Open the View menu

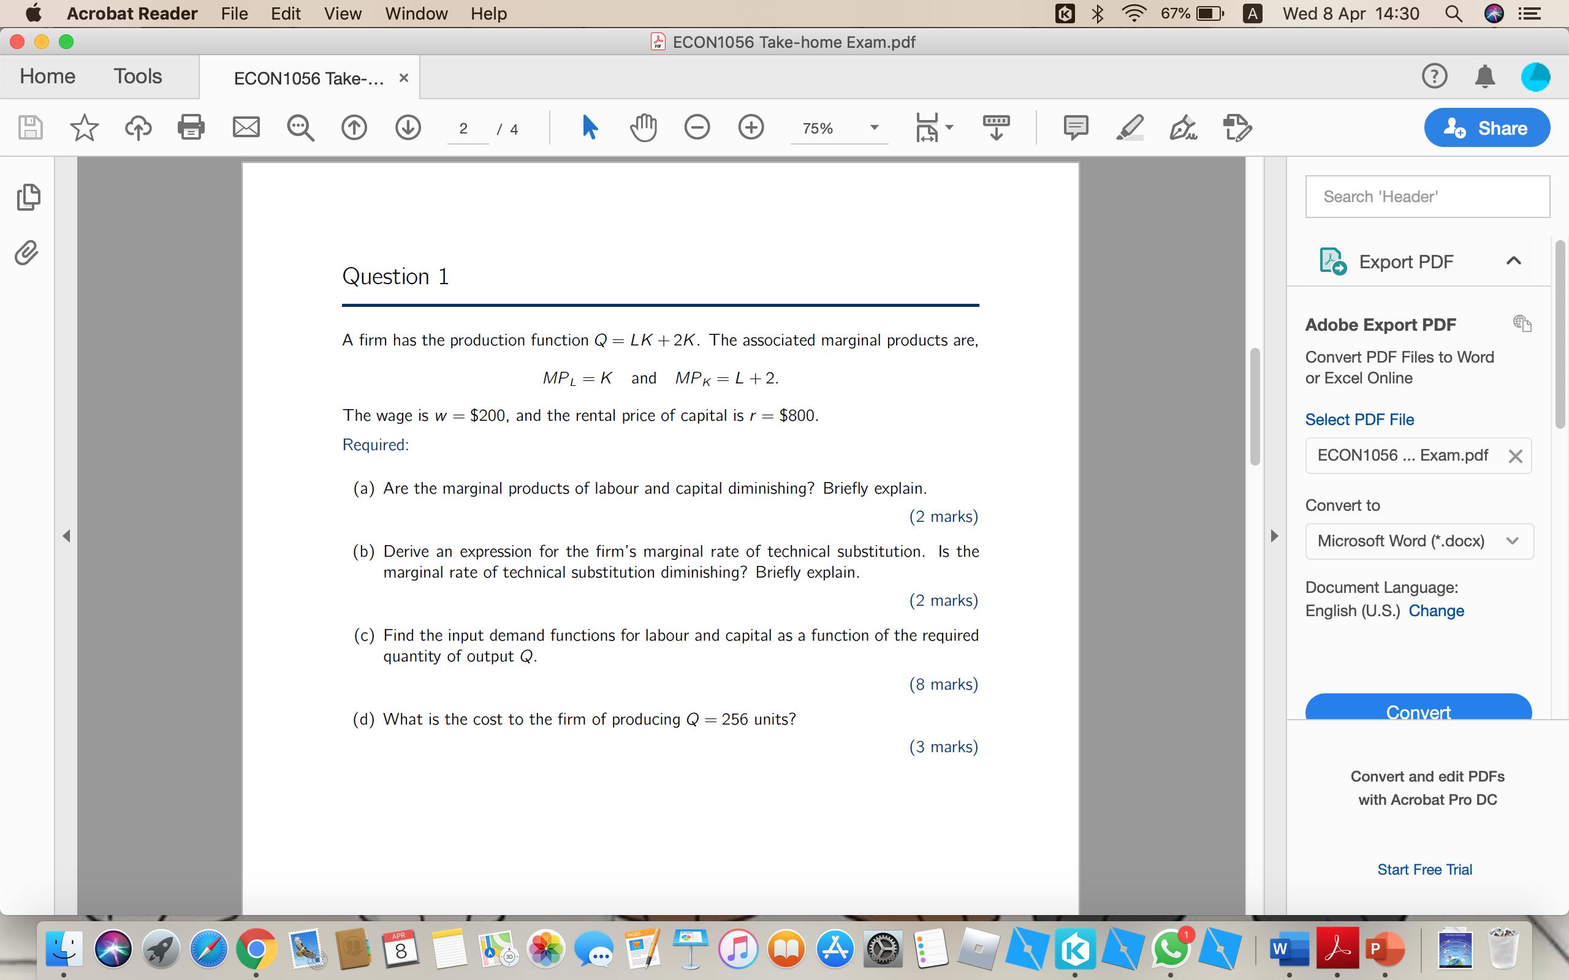pyautogui.click(x=341, y=13)
